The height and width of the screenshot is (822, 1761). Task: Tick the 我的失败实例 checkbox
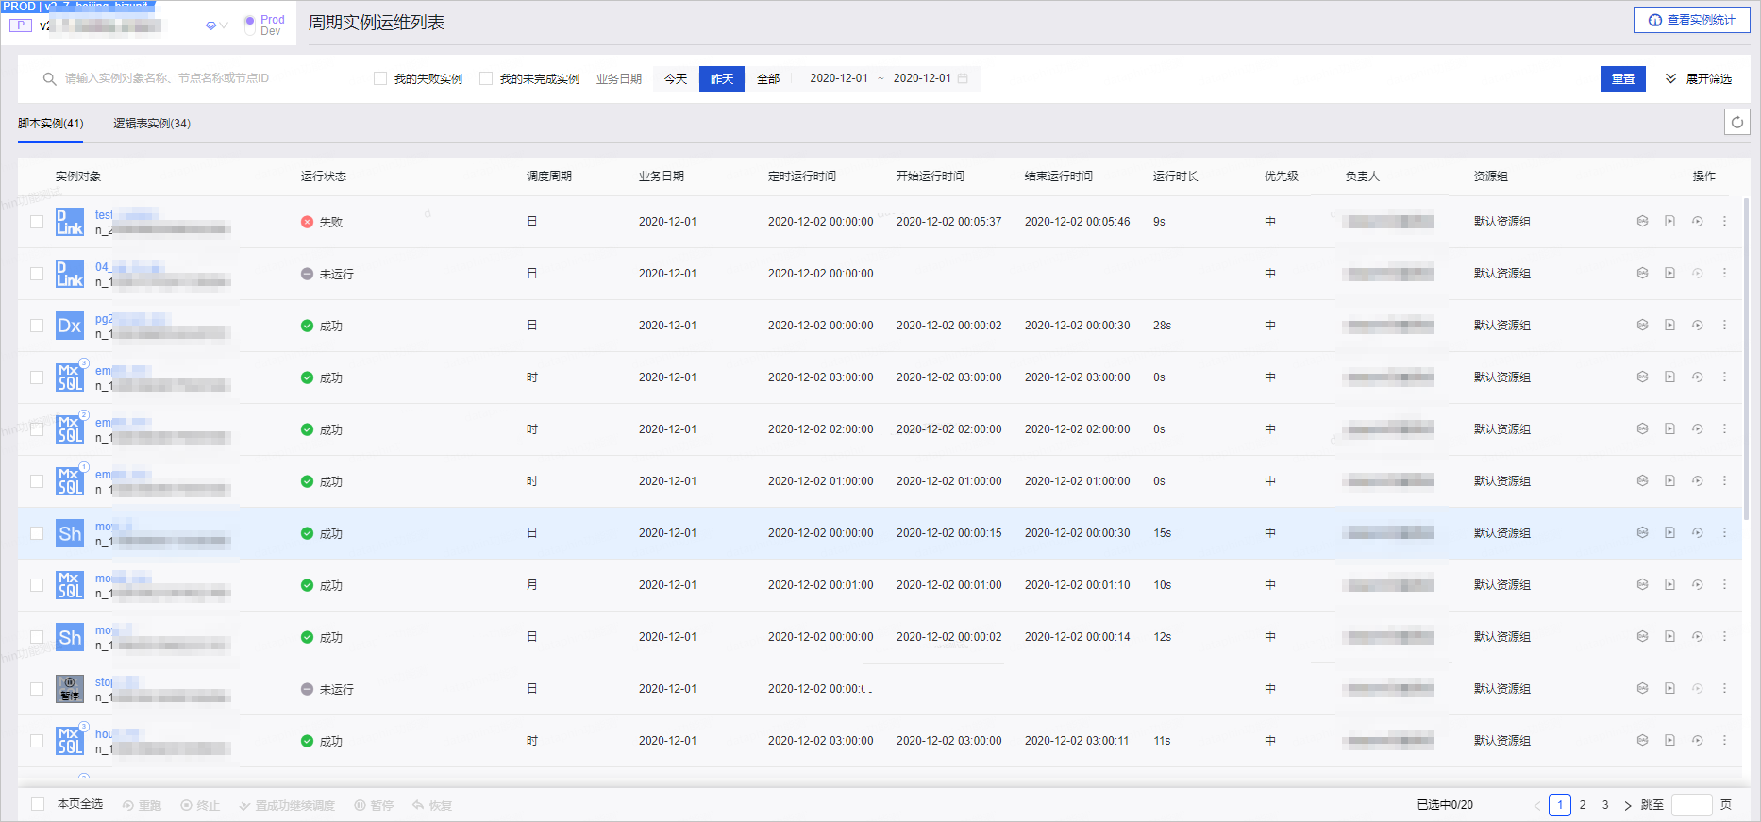coord(380,78)
